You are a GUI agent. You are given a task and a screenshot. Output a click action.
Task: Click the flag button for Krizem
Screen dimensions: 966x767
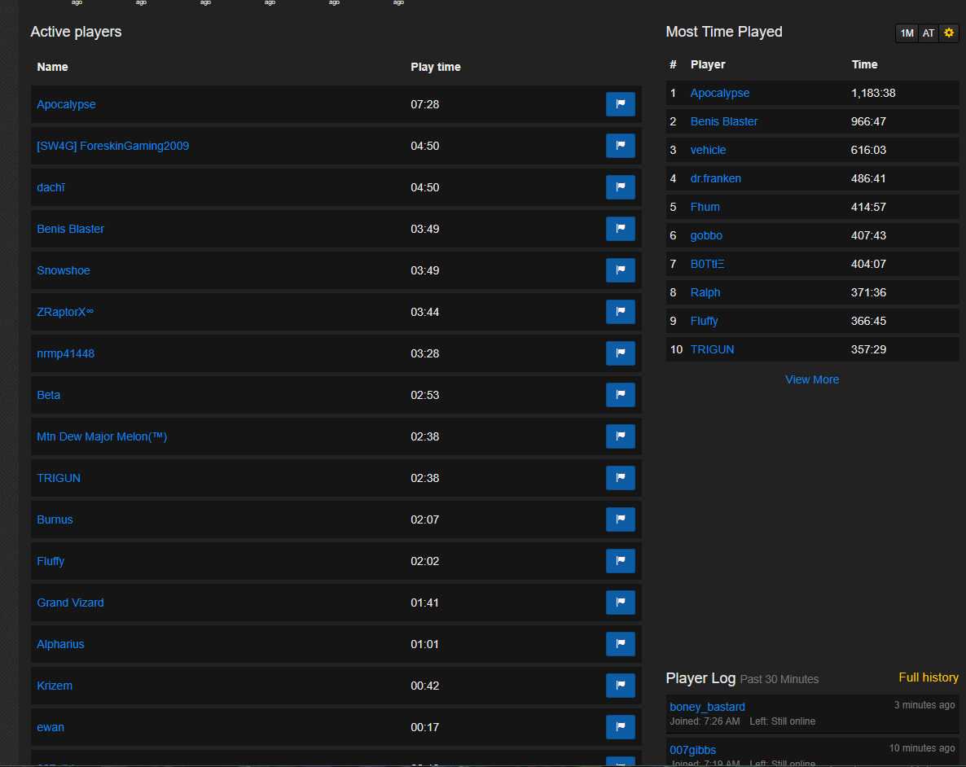click(621, 686)
